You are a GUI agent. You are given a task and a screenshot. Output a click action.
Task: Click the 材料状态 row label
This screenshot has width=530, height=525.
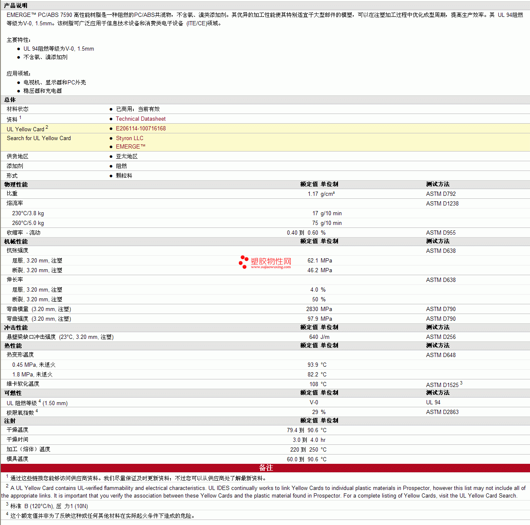pos(18,109)
